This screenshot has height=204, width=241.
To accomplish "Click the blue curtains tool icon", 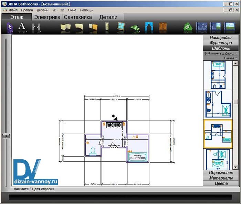I will pyautogui.click(x=149, y=27).
